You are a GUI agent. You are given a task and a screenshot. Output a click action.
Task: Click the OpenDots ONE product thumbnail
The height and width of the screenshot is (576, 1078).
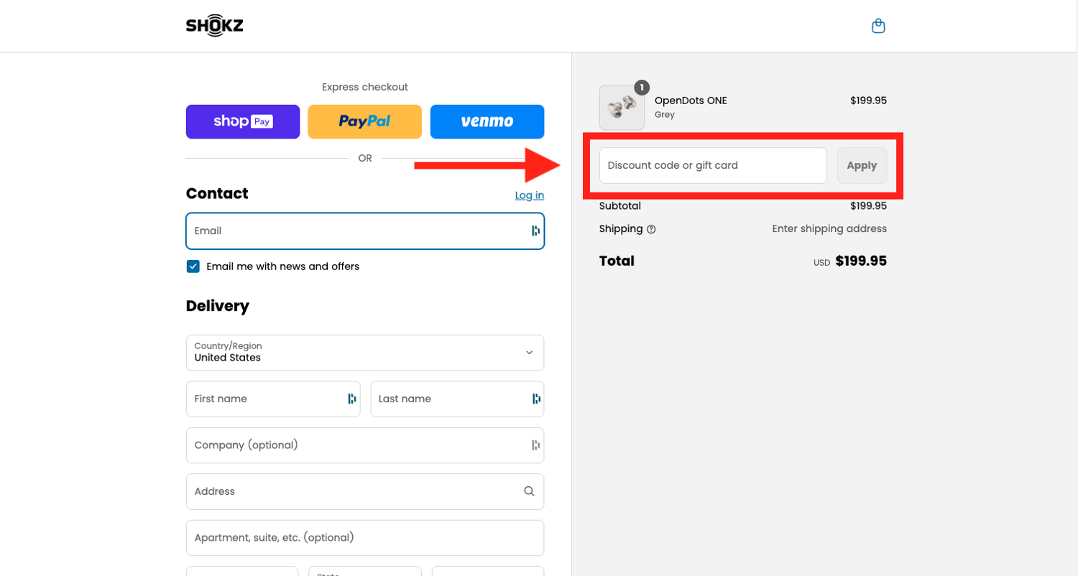pyautogui.click(x=622, y=108)
